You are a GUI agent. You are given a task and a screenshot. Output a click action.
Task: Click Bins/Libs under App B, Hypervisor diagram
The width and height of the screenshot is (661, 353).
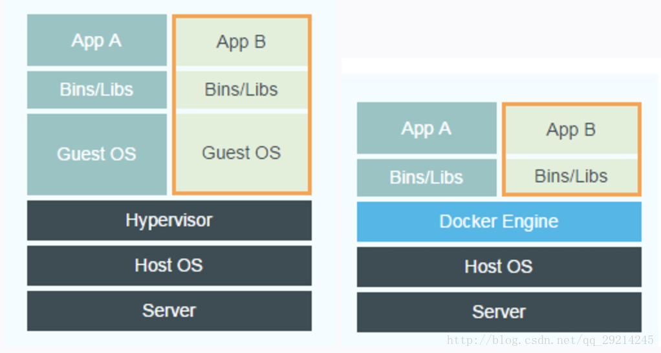241,90
